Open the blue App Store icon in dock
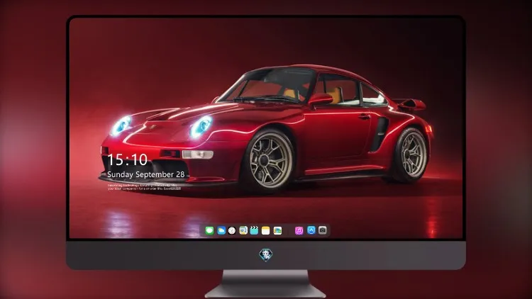532x299 pixels. coord(311,230)
